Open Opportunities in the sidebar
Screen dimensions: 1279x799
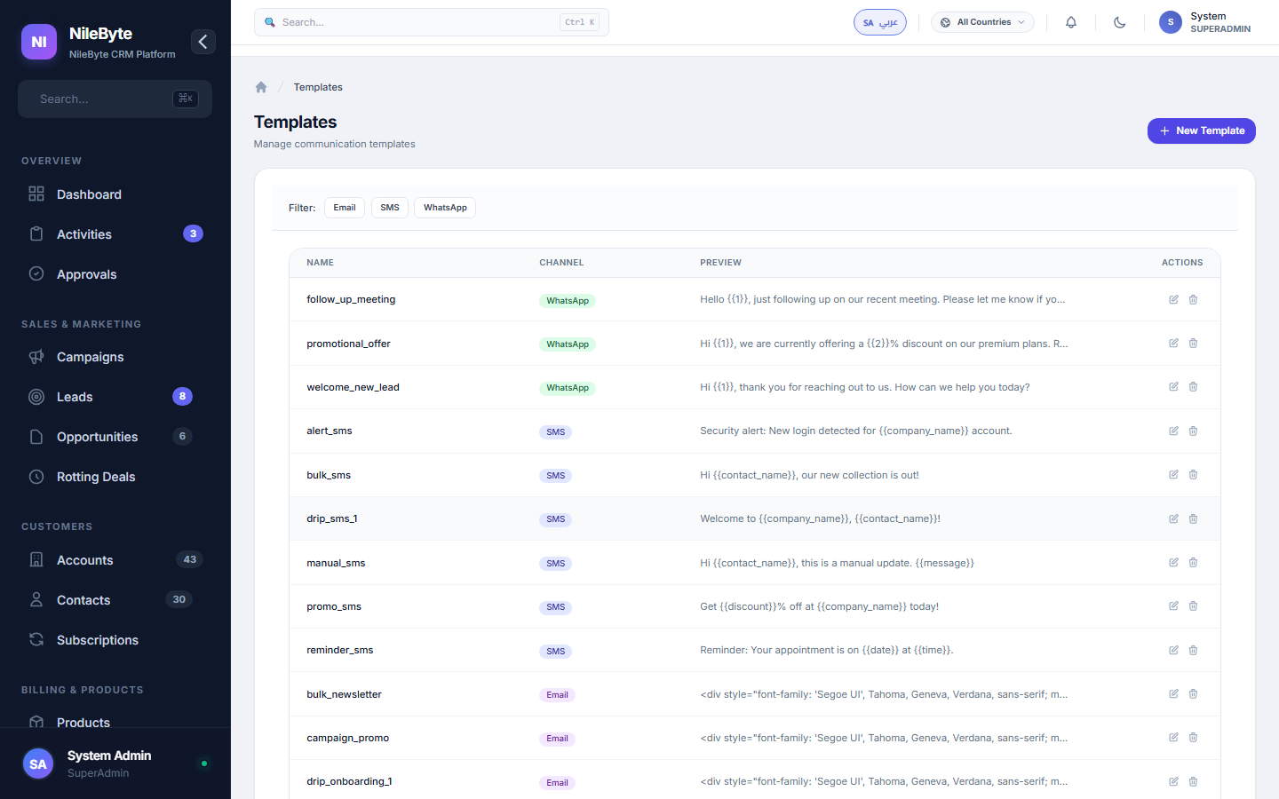[x=115, y=437]
